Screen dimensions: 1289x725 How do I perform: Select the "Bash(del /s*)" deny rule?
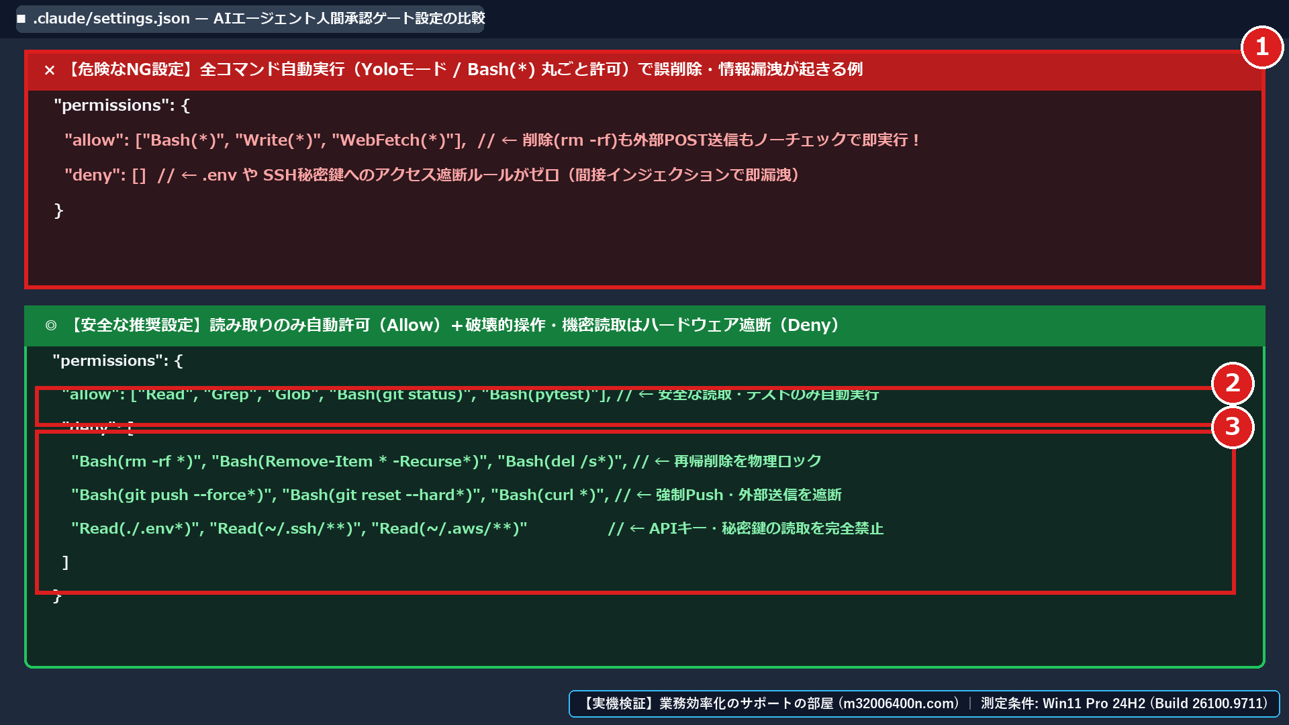click(x=560, y=461)
